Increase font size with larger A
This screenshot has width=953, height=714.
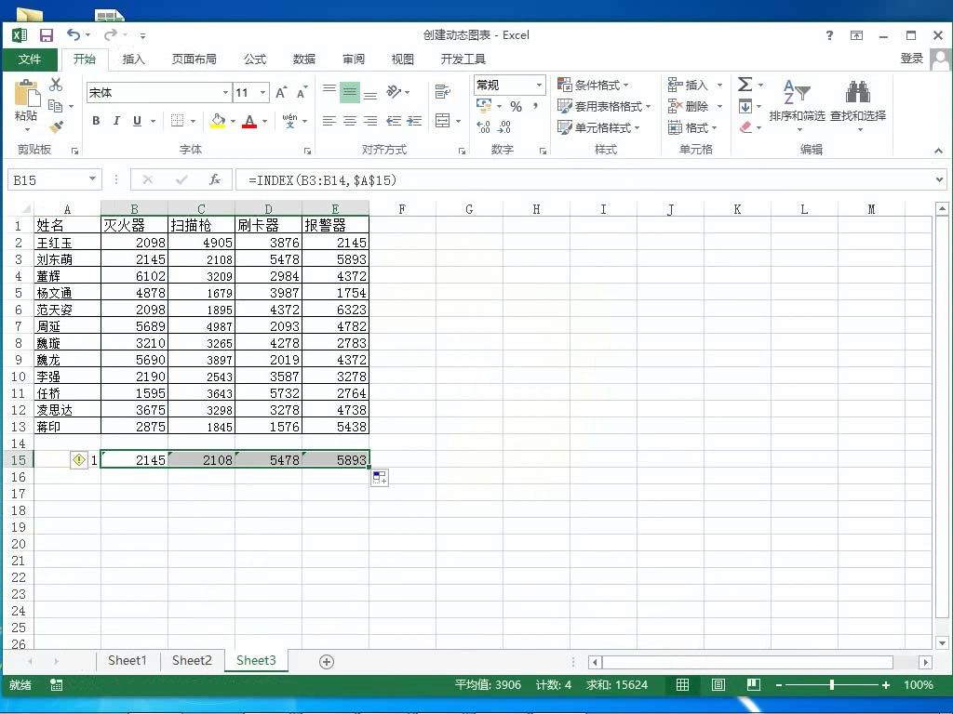point(281,93)
